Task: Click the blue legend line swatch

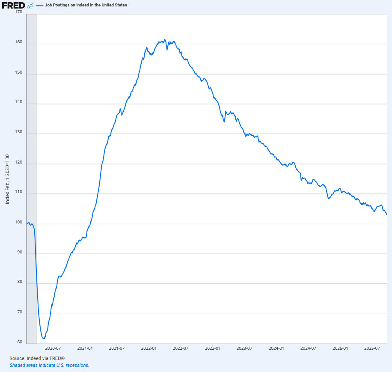Action: pyautogui.click(x=39, y=6)
